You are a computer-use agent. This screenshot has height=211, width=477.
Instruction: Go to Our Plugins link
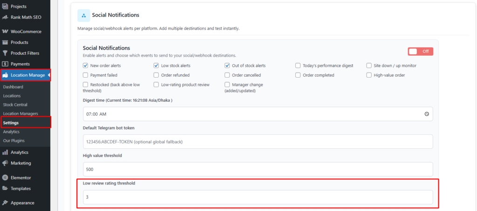(x=14, y=140)
